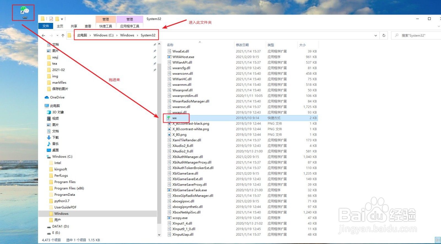Click the 音乐 music note icon
This screenshot has height=244, width=441.
click(49, 144)
